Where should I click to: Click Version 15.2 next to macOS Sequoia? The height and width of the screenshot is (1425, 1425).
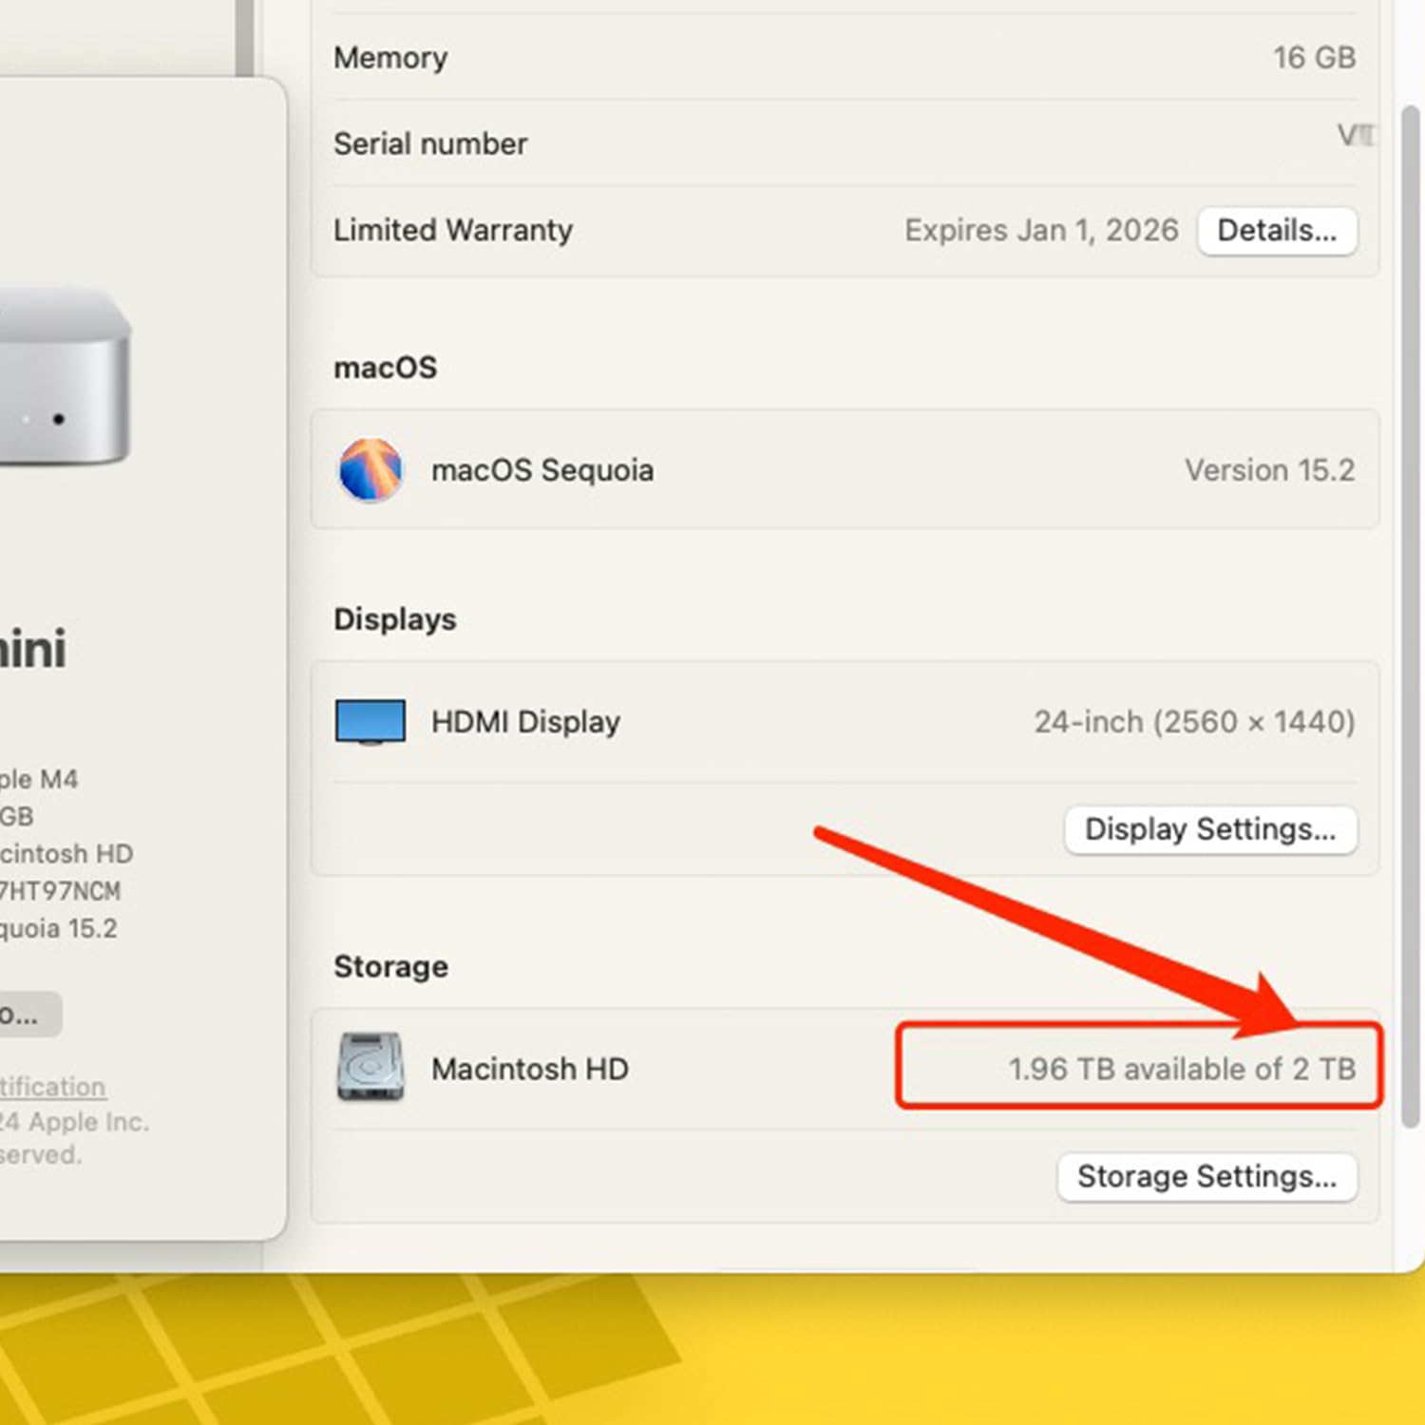(1269, 470)
